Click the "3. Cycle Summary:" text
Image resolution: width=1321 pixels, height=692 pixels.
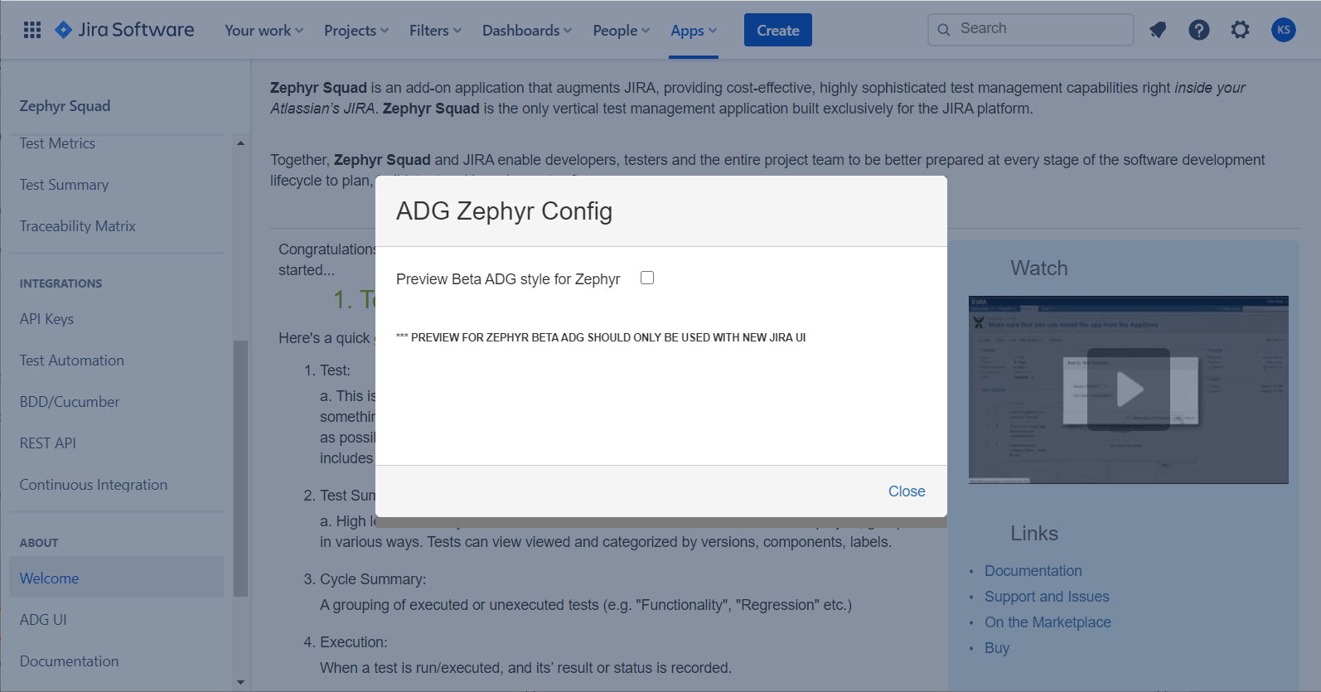(x=365, y=579)
